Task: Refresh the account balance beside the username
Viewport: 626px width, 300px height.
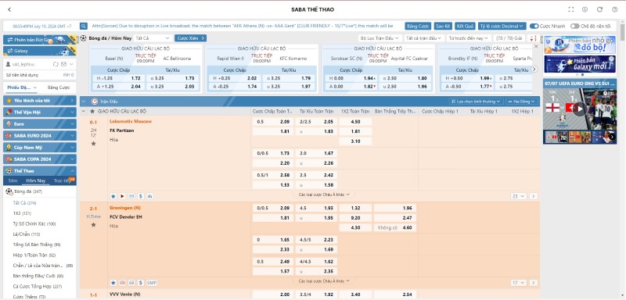Action: point(56,64)
